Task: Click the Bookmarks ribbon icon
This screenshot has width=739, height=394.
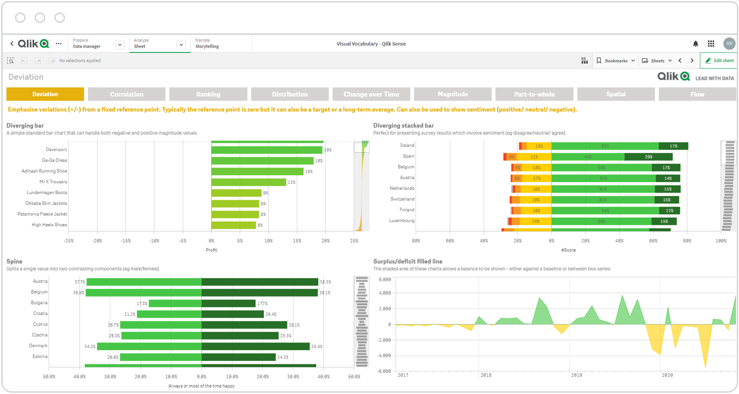Action: click(599, 61)
